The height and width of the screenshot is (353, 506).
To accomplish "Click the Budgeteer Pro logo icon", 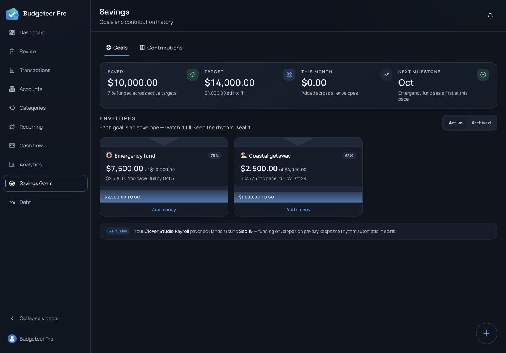I will [12, 14].
